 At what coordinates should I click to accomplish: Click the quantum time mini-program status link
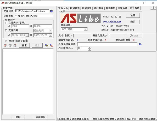pos(106,119)
